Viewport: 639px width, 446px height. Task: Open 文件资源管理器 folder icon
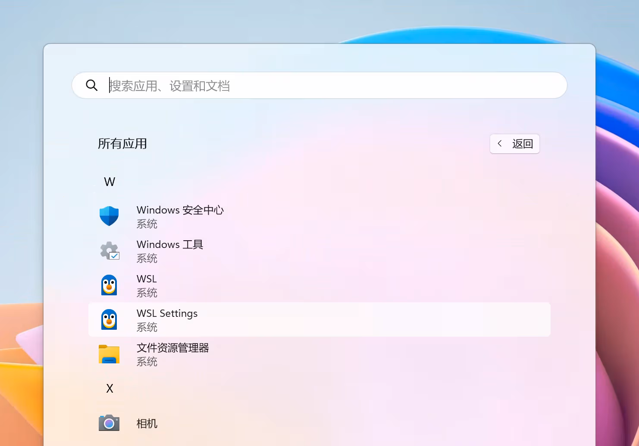click(109, 354)
